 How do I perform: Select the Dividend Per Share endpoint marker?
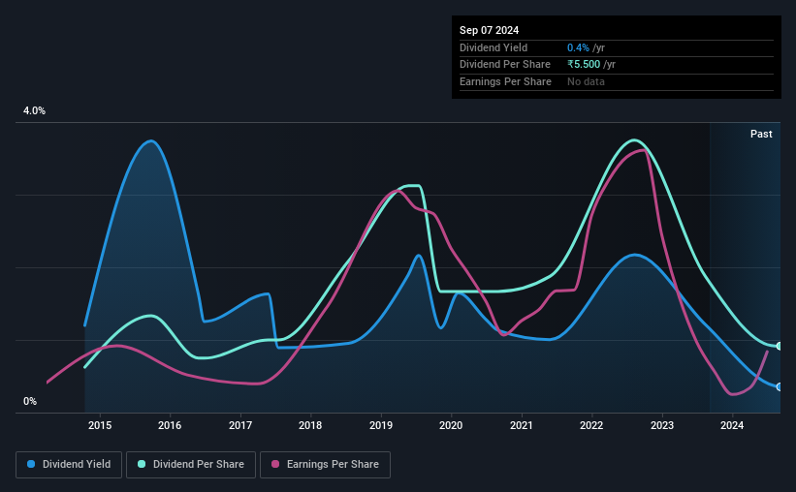tap(780, 346)
